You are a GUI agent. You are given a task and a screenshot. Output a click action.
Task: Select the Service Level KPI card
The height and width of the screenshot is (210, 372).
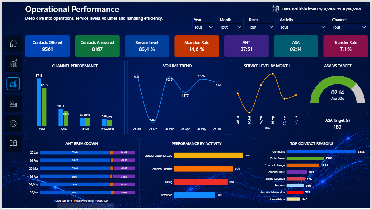(x=147, y=46)
